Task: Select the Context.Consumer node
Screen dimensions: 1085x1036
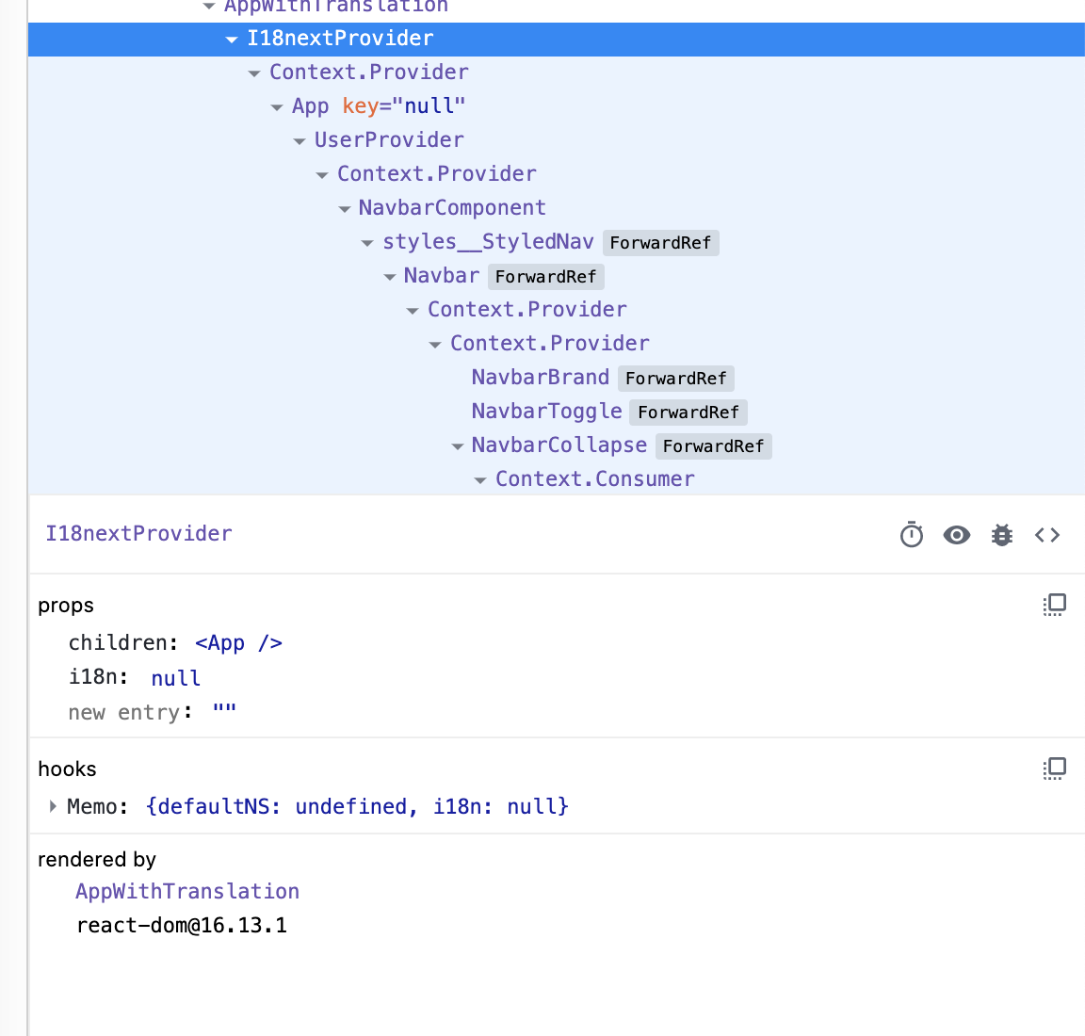Action: coord(594,478)
